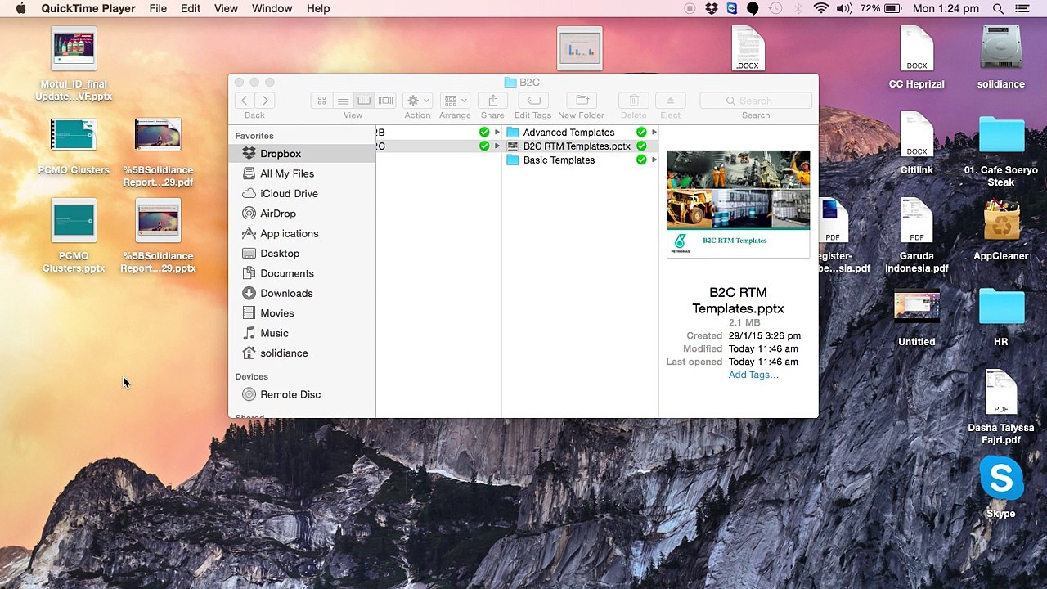Viewport: 1047px width, 589px height.
Task: Open the Action gear dropdown
Action: tap(417, 101)
